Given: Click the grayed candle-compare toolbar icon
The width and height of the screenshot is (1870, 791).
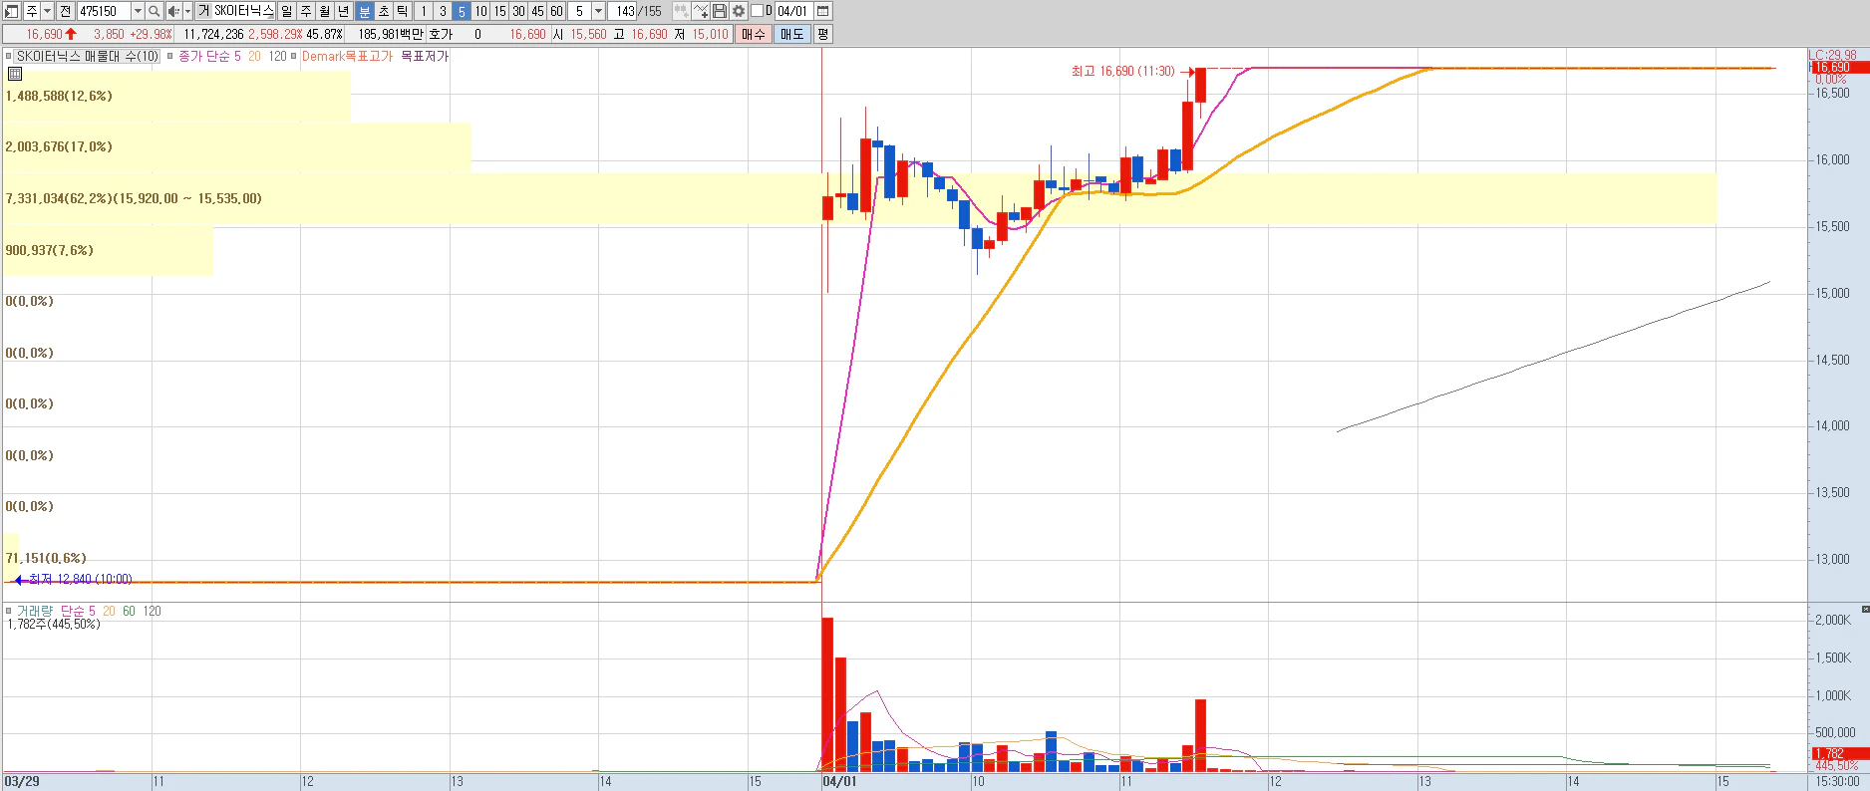Looking at the screenshot, I should click(x=681, y=11).
